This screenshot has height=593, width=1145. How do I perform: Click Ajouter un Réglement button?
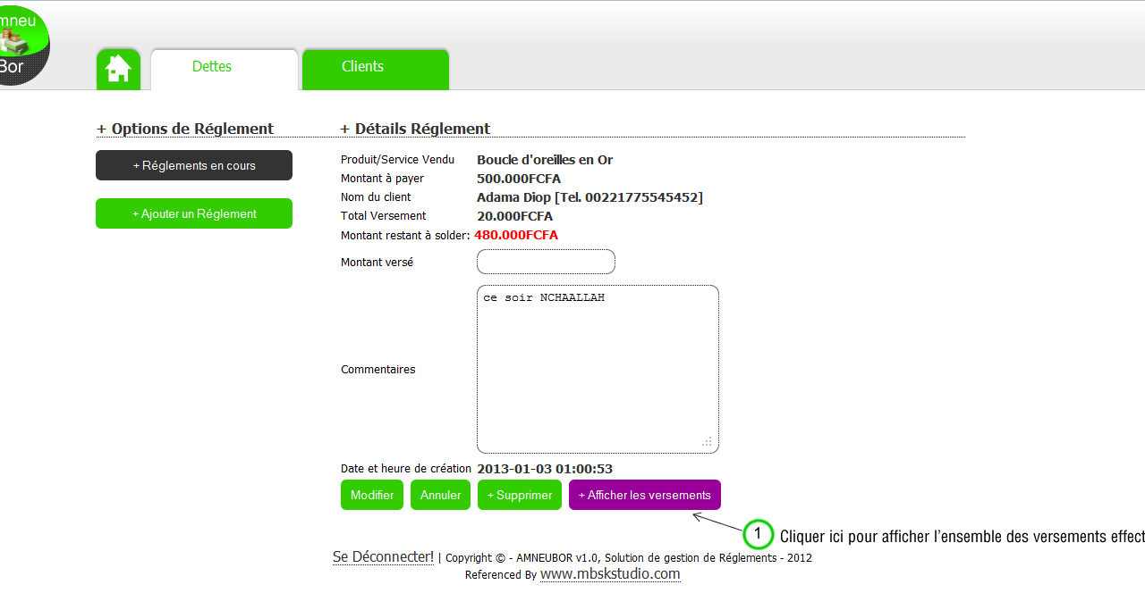click(194, 213)
